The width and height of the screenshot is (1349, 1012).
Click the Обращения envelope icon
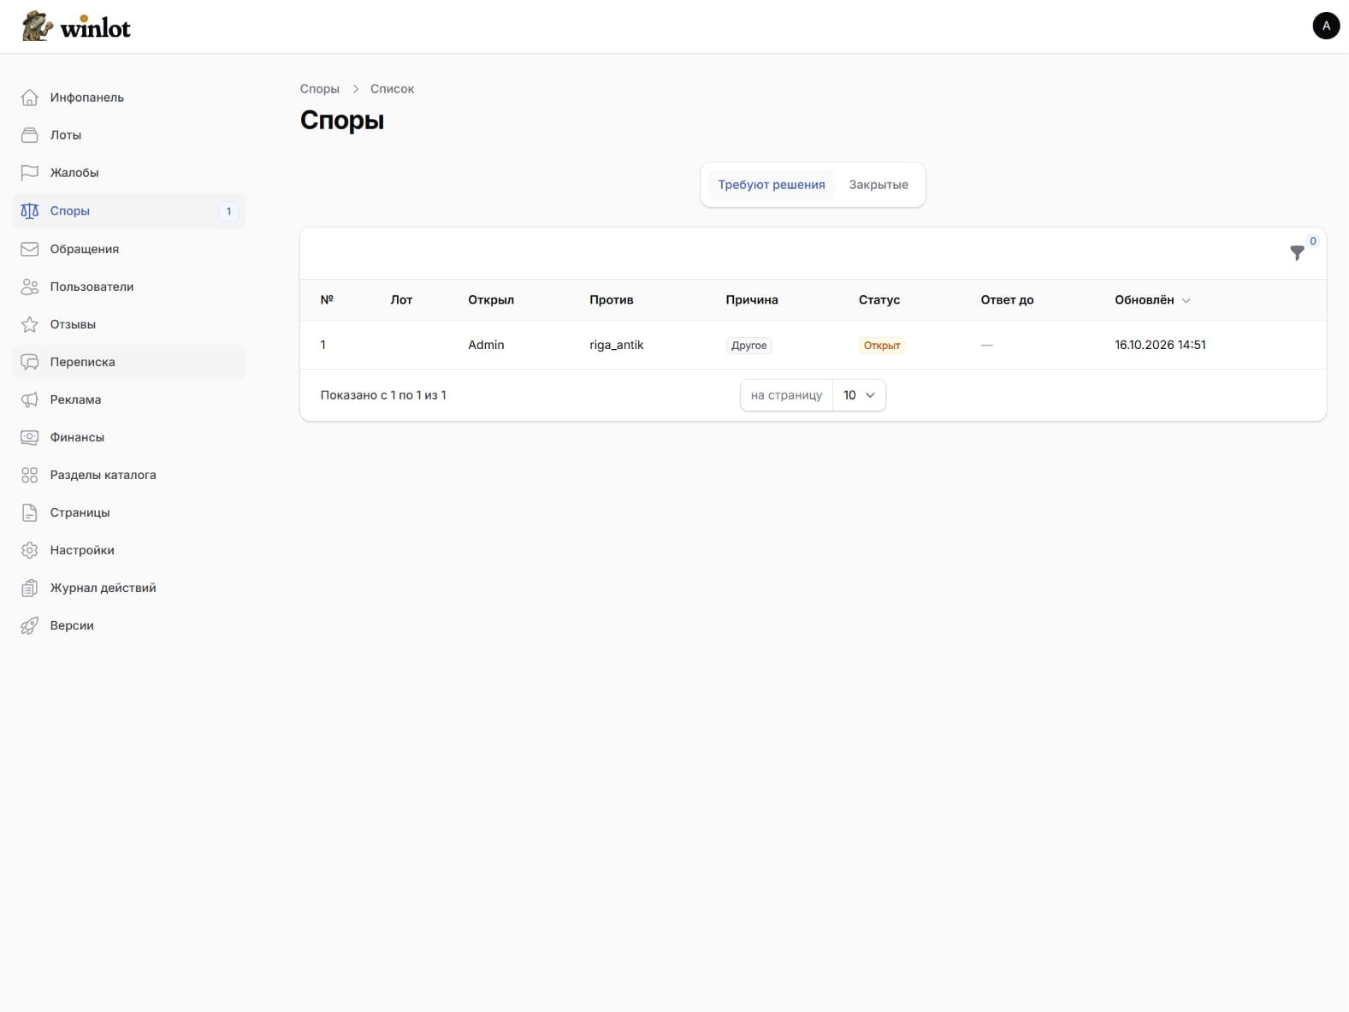[x=29, y=249]
